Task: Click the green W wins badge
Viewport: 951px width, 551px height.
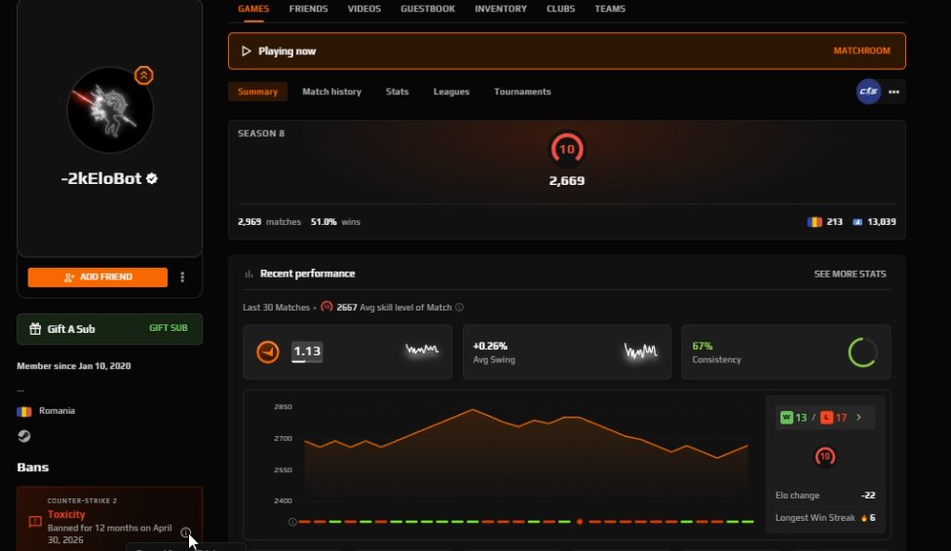Action: tap(786, 417)
